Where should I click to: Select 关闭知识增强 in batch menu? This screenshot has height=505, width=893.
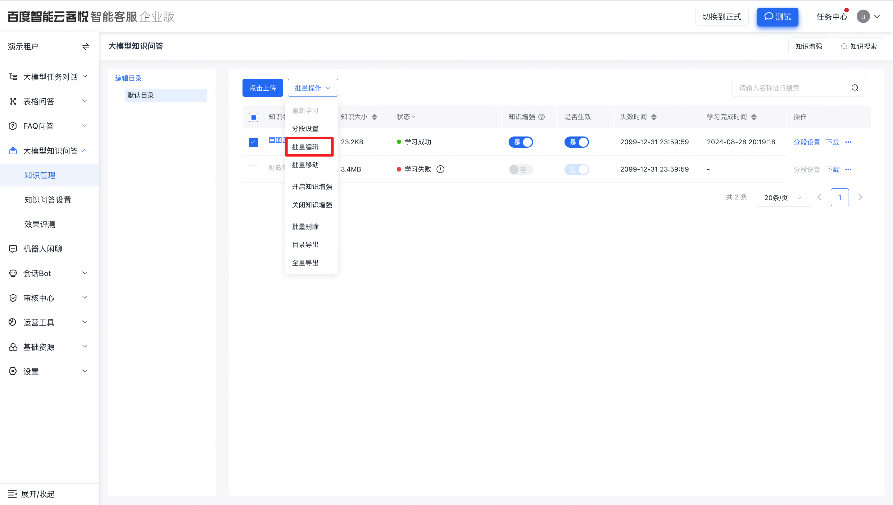(x=311, y=205)
